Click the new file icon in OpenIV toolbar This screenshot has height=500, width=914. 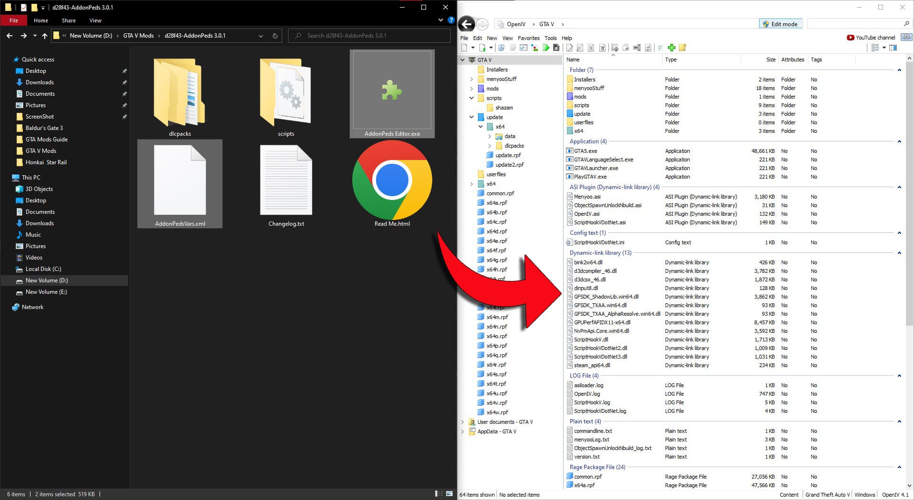464,48
